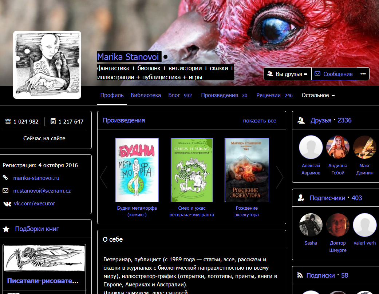Go to the Произведения tab
The image size is (379, 294).
click(224, 95)
